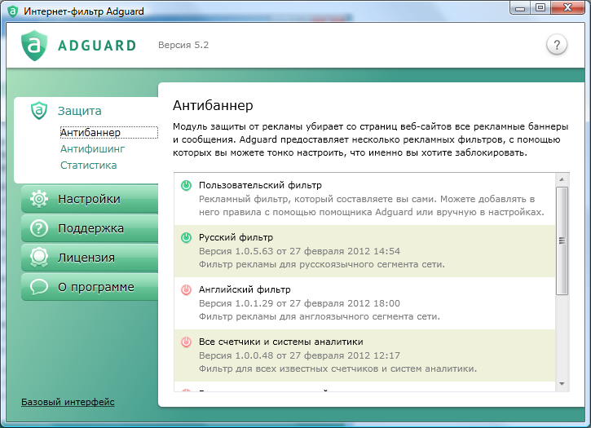The image size is (591, 428).
Task: Click the speech bubble icon for О программе
Action: point(39,287)
